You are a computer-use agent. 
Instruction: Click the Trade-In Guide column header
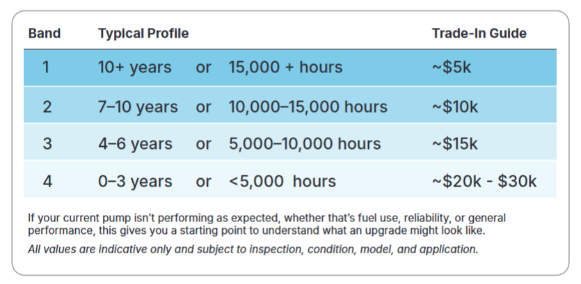click(x=479, y=33)
